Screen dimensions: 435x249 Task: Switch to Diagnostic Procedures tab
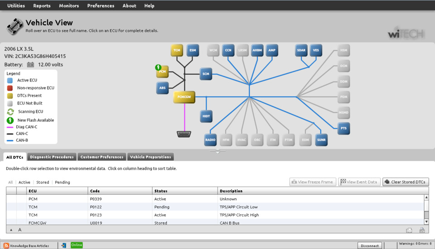[52, 157]
